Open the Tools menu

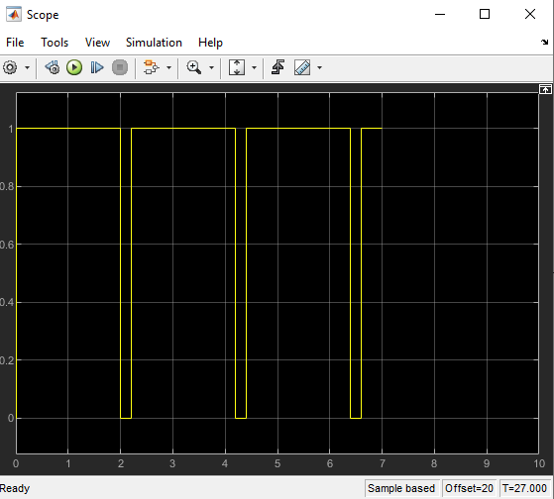pyautogui.click(x=55, y=43)
